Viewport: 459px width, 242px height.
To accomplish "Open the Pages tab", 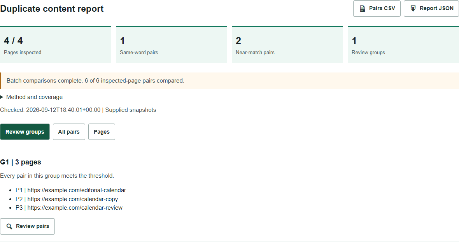I will coord(102,132).
